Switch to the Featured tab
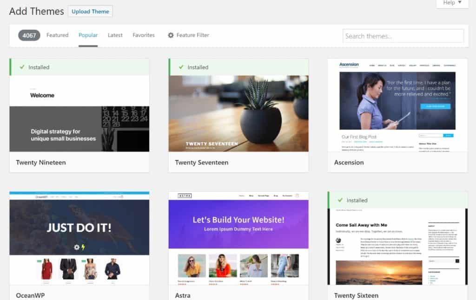The height and width of the screenshot is (300, 476). click(57, 35)
